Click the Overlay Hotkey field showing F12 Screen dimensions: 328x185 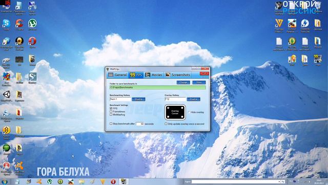pos(175,99)
